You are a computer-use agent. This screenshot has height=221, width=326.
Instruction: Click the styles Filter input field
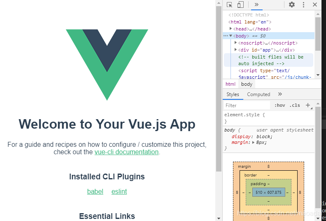point(247,106)
